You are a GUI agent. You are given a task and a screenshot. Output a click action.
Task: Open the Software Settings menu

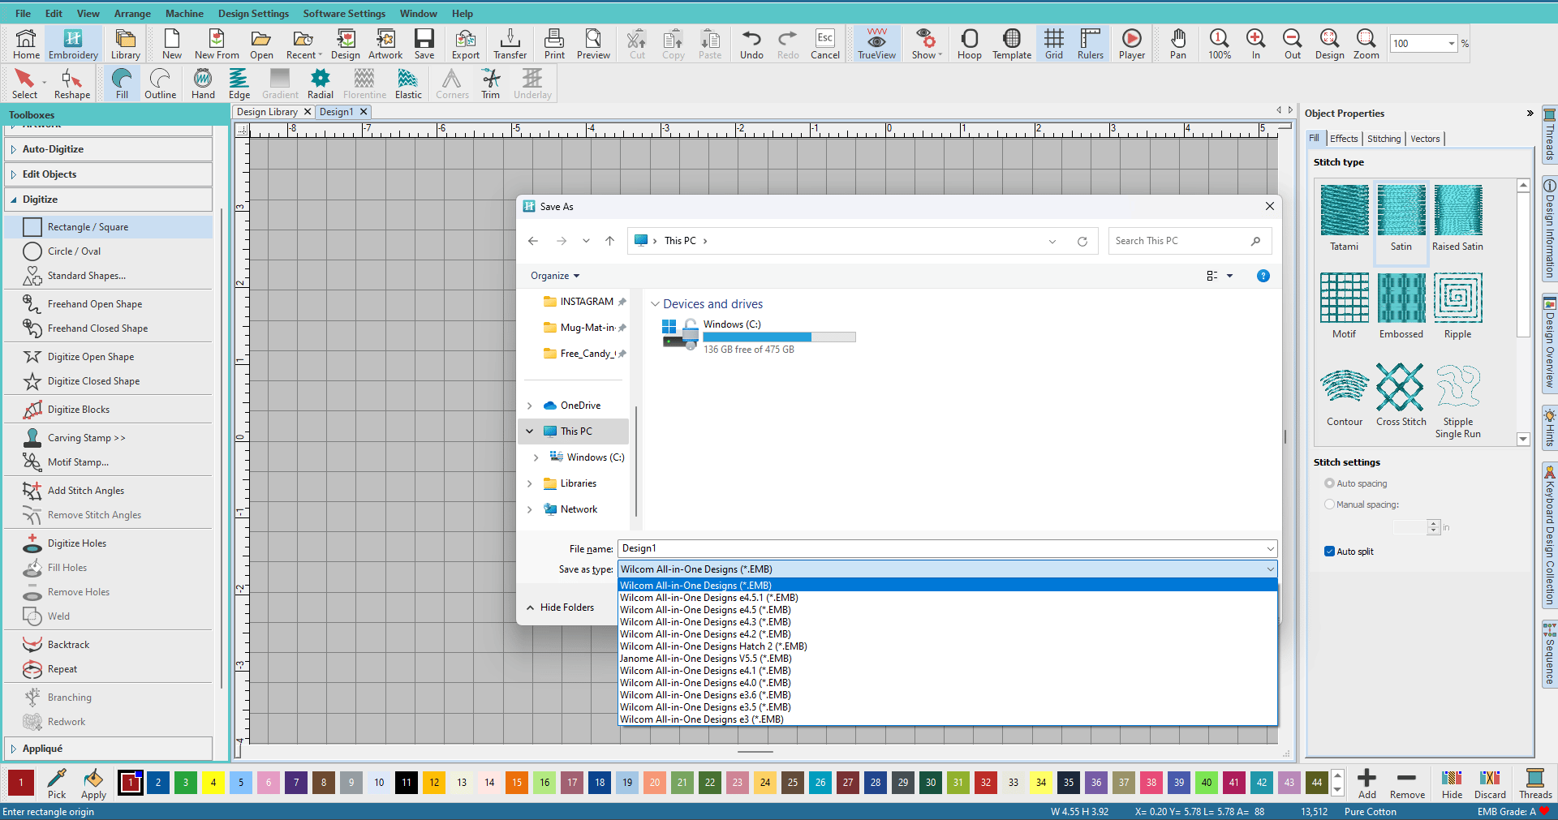click(x=344, y=14)
